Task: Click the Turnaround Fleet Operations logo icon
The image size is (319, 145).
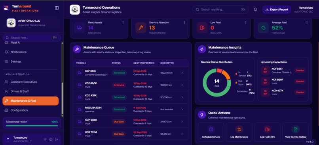Action: pos(6,8)
